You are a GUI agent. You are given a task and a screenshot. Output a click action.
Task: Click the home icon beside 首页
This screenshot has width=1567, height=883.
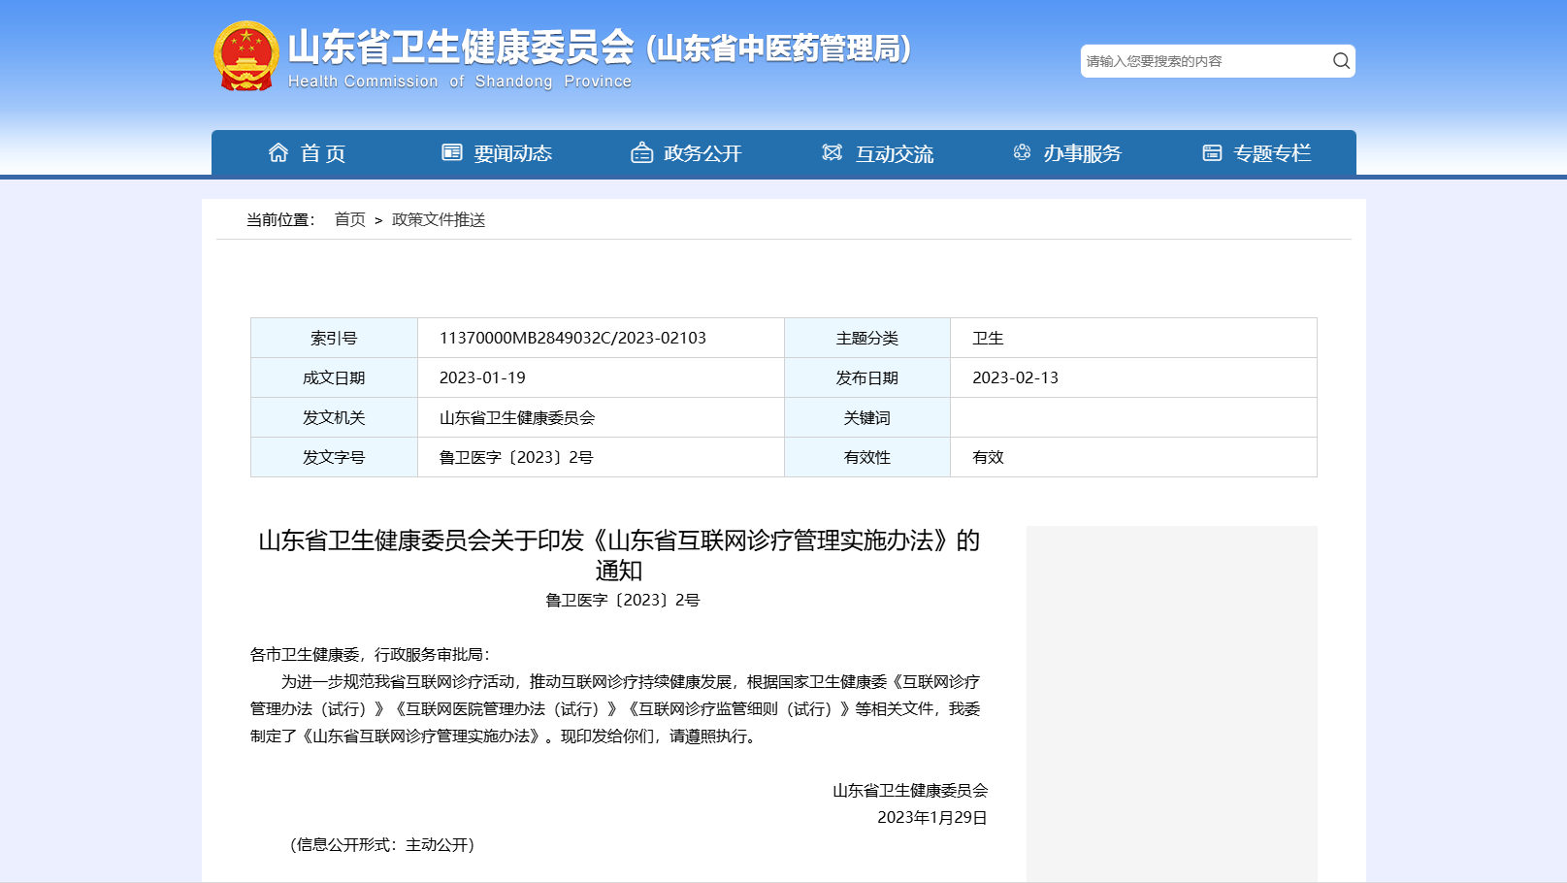(x=278, y=153)
